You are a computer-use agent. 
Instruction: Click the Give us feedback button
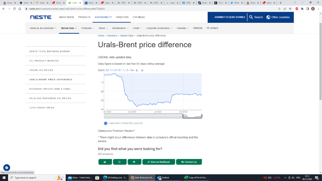pyautogui.click(x=159, y=162)
